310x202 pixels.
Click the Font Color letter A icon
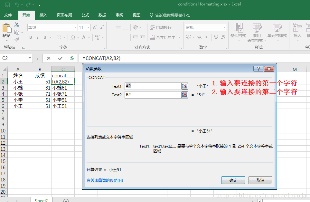[x=84, y=37]
